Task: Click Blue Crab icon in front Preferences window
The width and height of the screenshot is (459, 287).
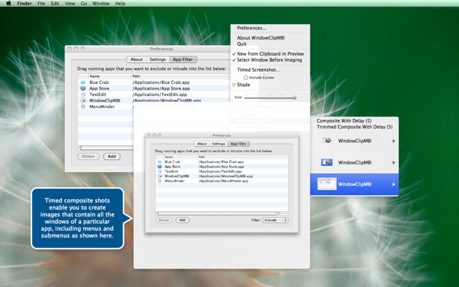Action: click(160, 162)
